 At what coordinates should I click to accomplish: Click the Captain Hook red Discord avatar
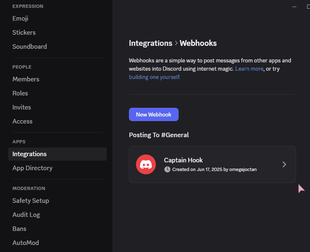coord(146,164)
